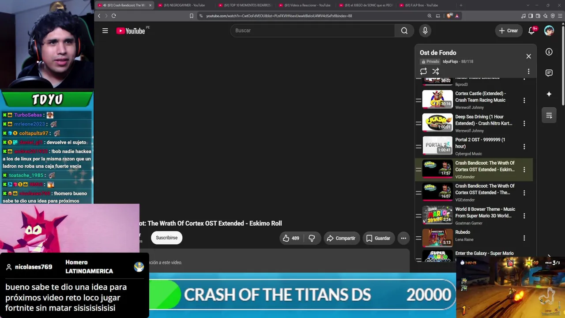Viewport: 565px width, 318px height.
Task: Play the Cortex Castle (Extended) thumbnail
Action: [437, 99]
